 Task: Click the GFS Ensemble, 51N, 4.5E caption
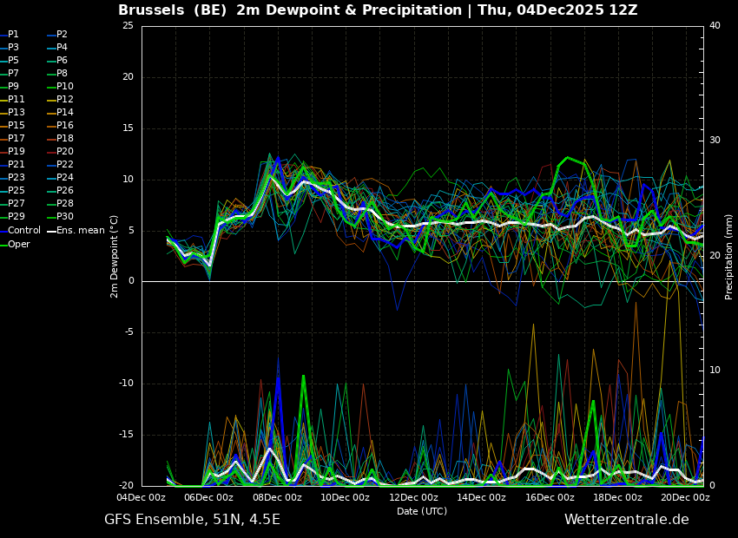(192, 520)
